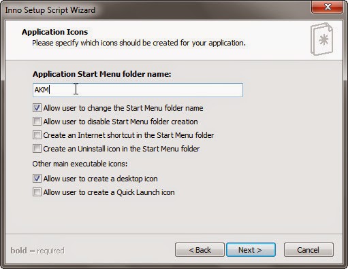Close the Inno Setup Script Wizard window

click(327, 7)
